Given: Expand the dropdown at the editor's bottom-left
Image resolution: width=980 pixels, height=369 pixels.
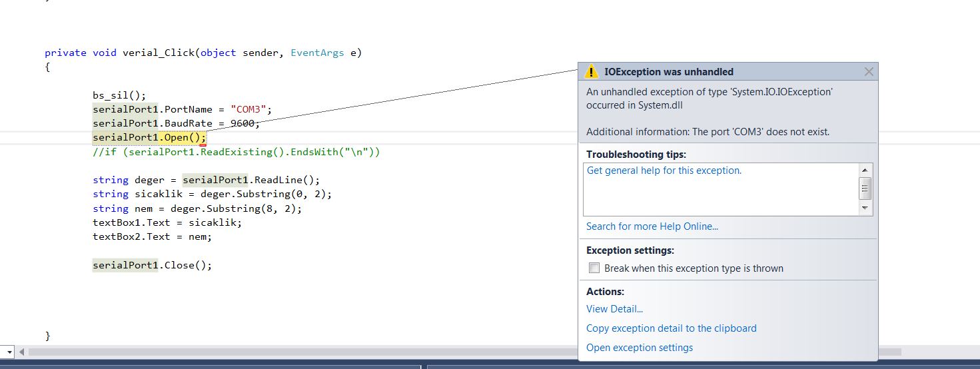Looking at the screenshot, I should pos(9,352).
